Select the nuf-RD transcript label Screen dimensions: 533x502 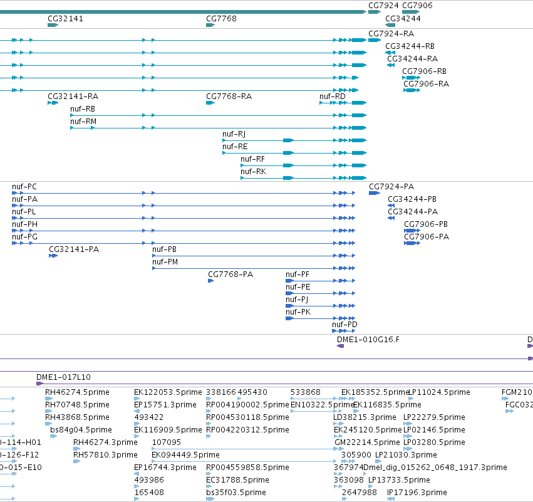click(333, 97)
